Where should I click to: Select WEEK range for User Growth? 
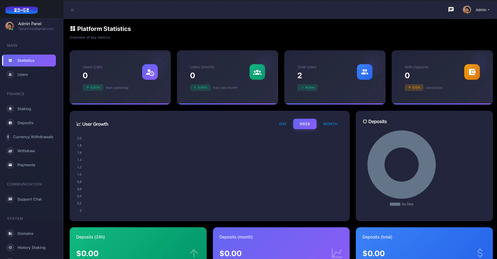click(305, 124)
